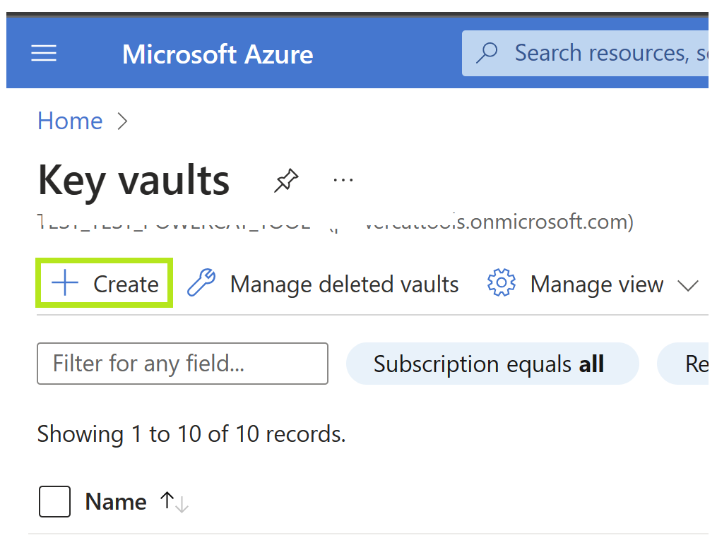Click the sort arrows beside Name

(x=174, y=502)
